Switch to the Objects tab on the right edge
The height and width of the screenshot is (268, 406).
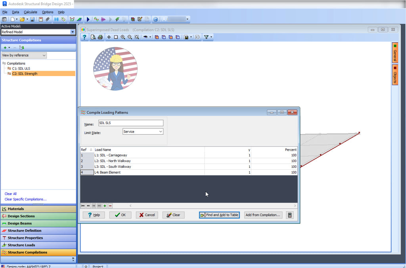coord(395,78)
